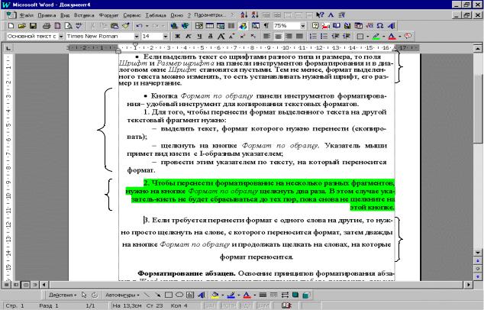The width and height of the screenshot is (484, 310).
Task: Open the borders dropdown arrow
Action: (x=367, y=37)
